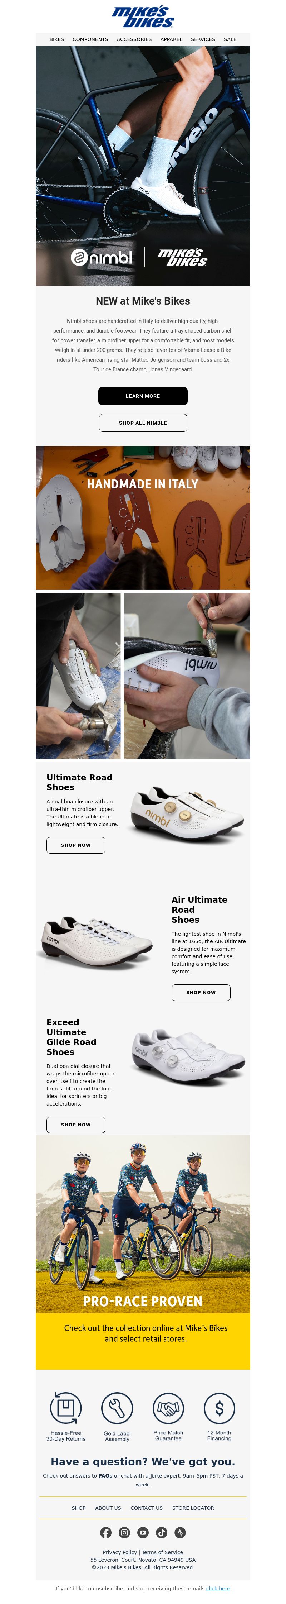The width and height of the screenshot is (286, 1604).
Task: Open the ACCESSORIES menu item
Action: (x=134, y=39)
